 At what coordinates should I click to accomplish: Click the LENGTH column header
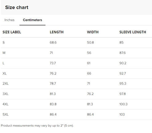pos(57,32)
